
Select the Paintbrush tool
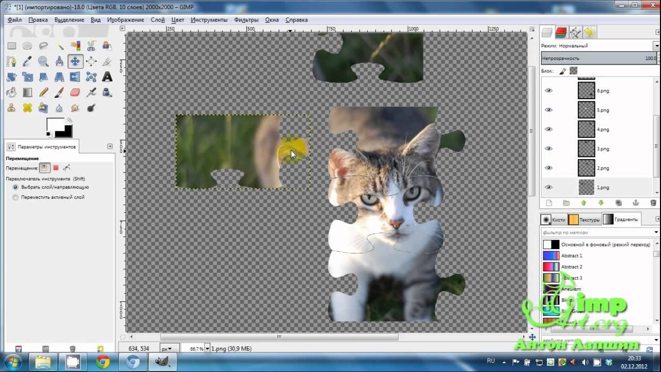pos(59,92)
